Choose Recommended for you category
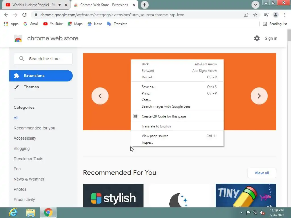 click(34, 128)
